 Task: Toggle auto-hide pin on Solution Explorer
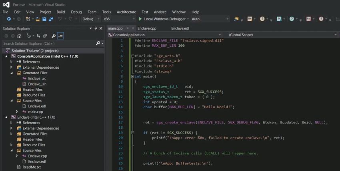[96, 28]
